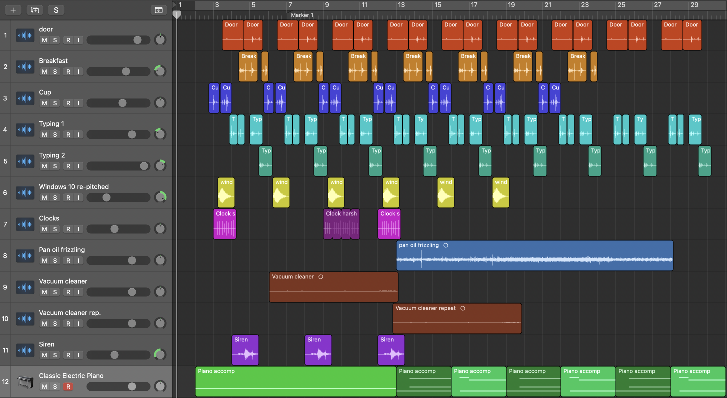This screenshot has width=727, height=398.
Task: Click the global solo S button in header
Action: coord(56,10)
